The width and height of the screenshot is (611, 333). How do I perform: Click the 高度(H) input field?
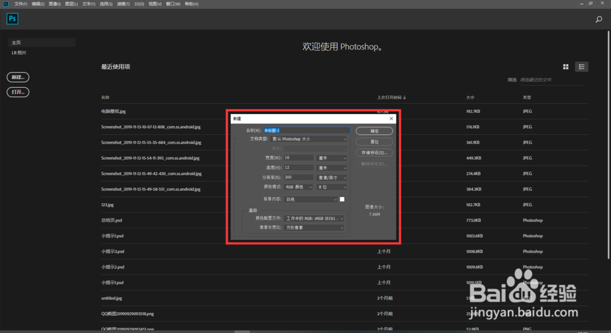tap(298, 167)
